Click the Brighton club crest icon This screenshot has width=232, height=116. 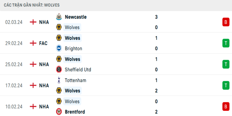(59, 48)
